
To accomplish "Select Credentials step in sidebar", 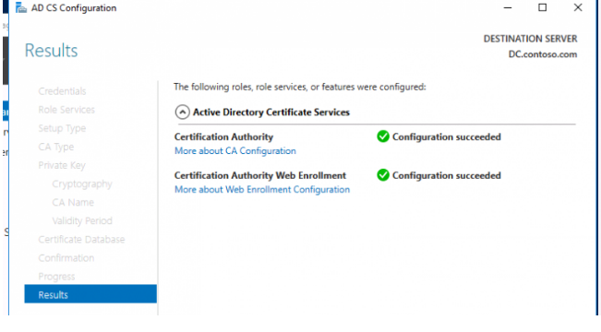I will pyautogui.click(x=62, y=91).
